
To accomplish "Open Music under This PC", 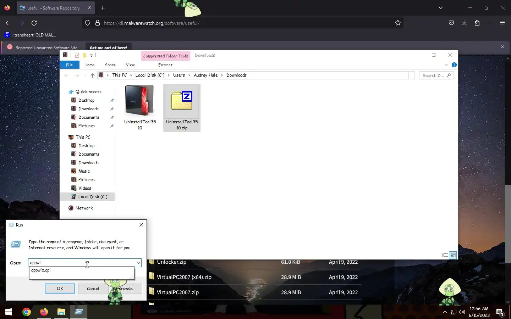I will pyautogui.click(x=84, y=171).
